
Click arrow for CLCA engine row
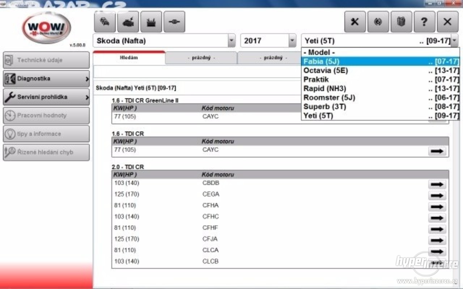pyautogui.click(x=437, y=251)
